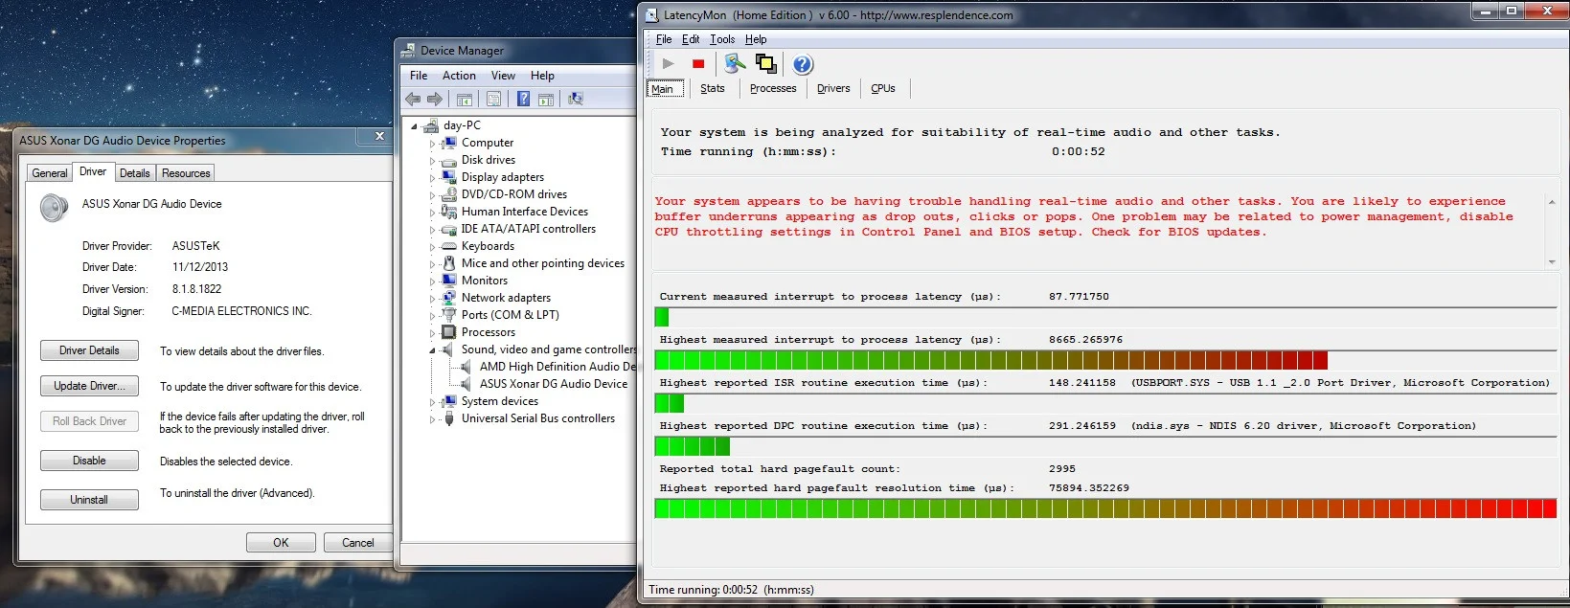The image size is (1570, 608).
Task: Open the LatencyMon Help menu
Action: (756, 39)
